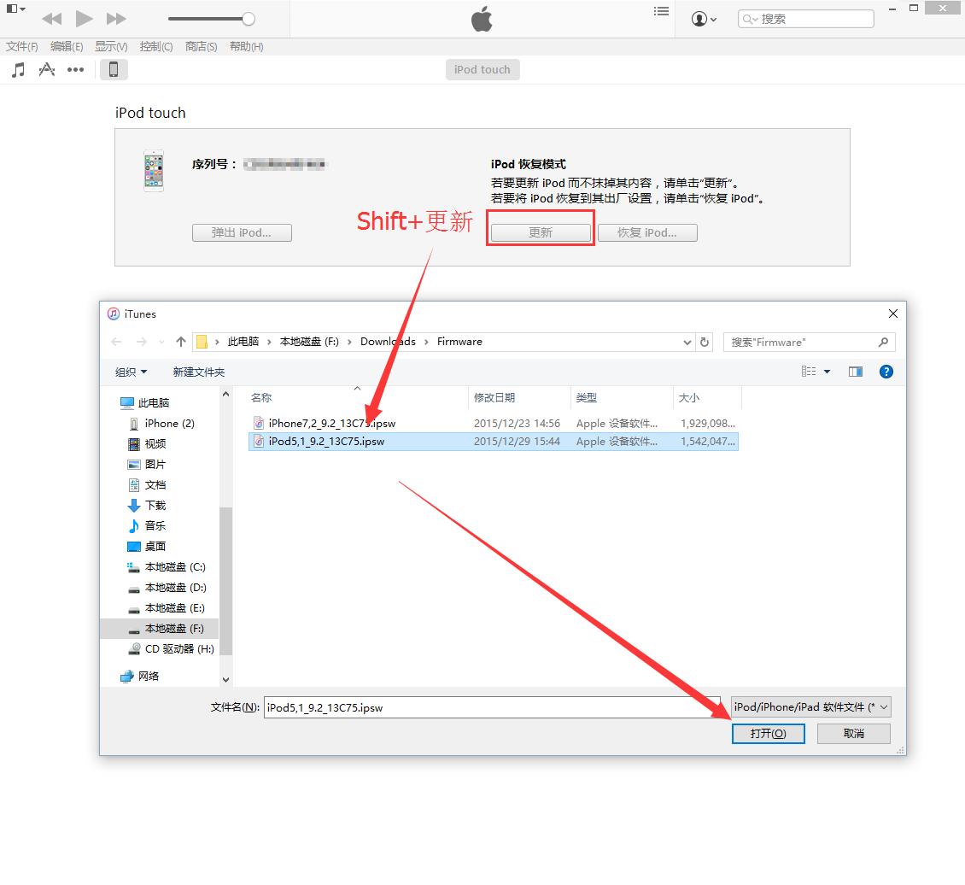Select 本地磁盘 (C:) drive
The width and height of the screenshot is (965, 885).
[167, 567]
